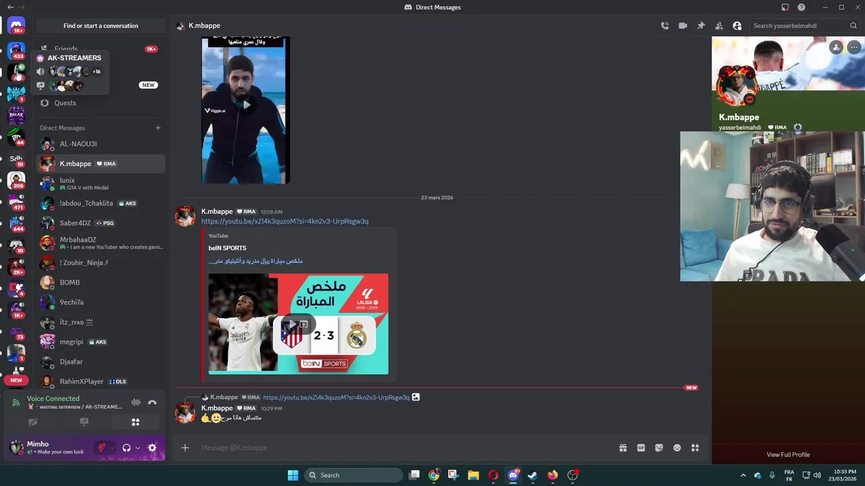
Task: Unmute the microphone
Action: [101, 448]
